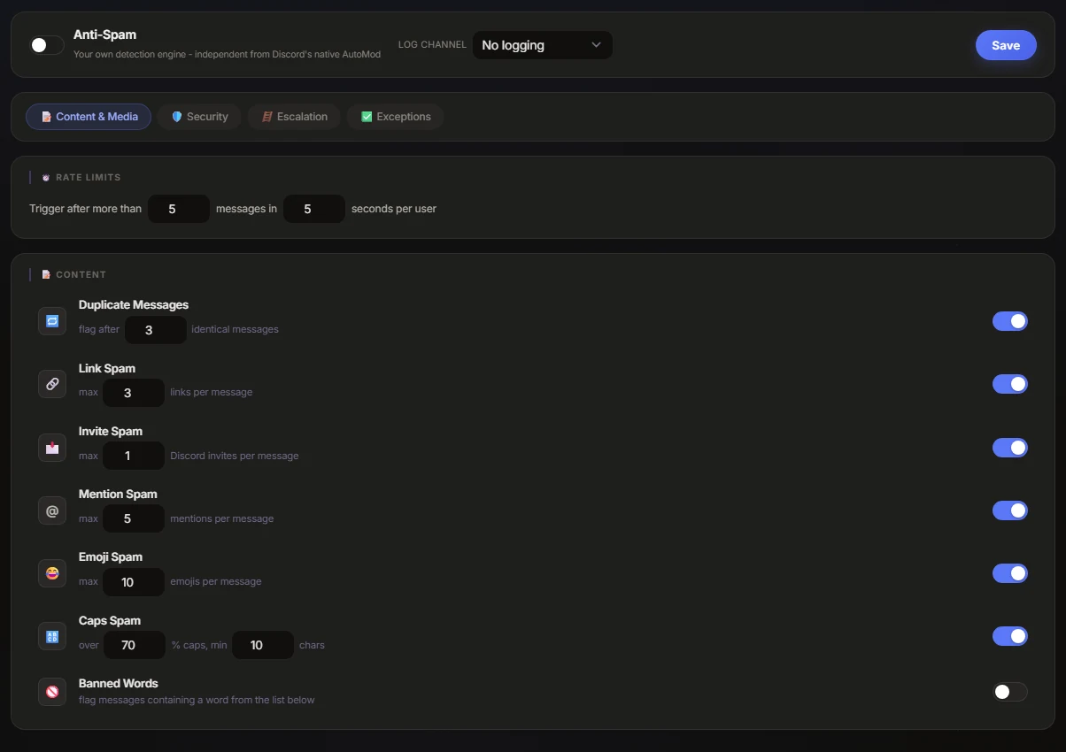Click the Anti-Spam title text

click(x=105, y=35)
